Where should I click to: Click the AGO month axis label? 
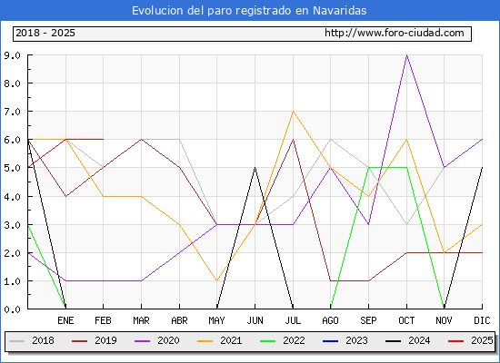(330, 320)
